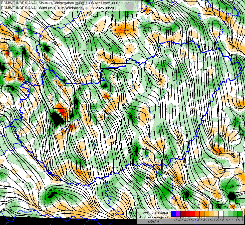Screen dimensions: 245x225
Task: Click 'MoistureConvergence' label in the legend
Action: tap(153, 217)
